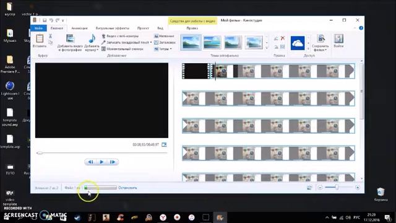Open Record narration dropdown arrow
Image resolution: width=396 pixels, height=223 pixels.
pos(151,43)
